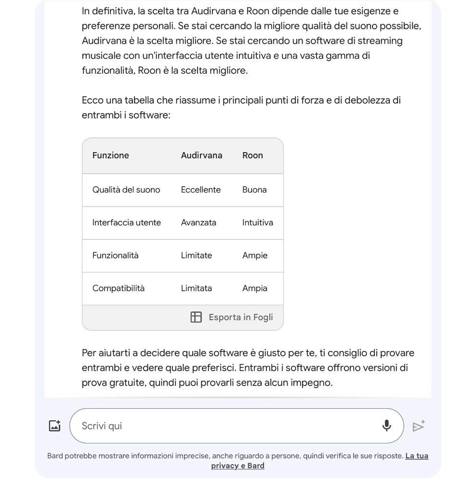The height and width of the screenshot is (493, 476).
Task: Click the Sheets table icon in footer
Action: click(x=196, y=317)
